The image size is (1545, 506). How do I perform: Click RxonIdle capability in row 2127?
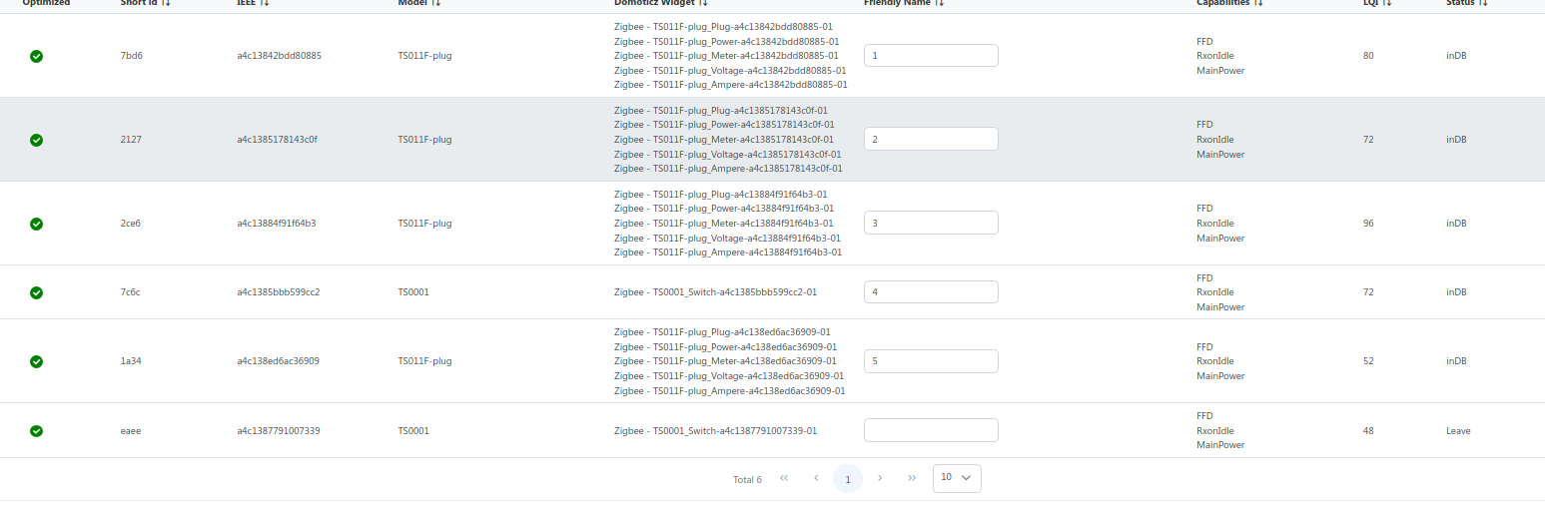click(x=1214, y=140)
